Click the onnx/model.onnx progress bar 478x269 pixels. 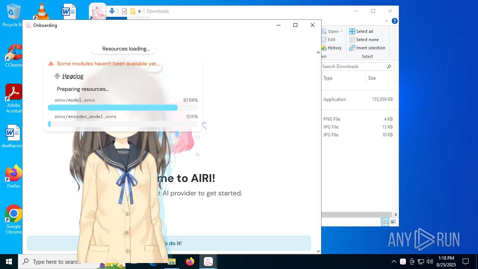123,108
